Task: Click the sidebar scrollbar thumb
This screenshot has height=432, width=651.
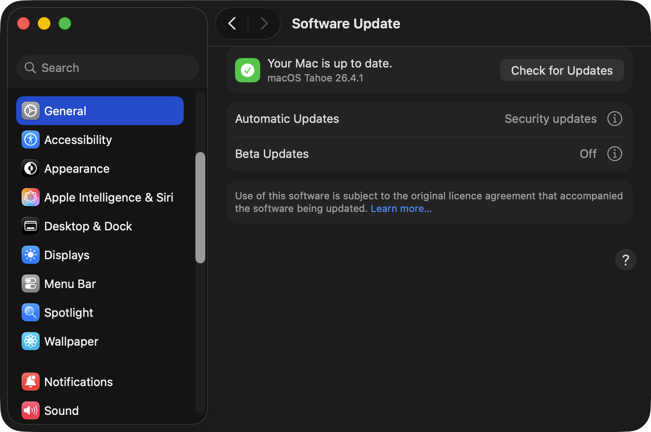Action: click(200, 207)
